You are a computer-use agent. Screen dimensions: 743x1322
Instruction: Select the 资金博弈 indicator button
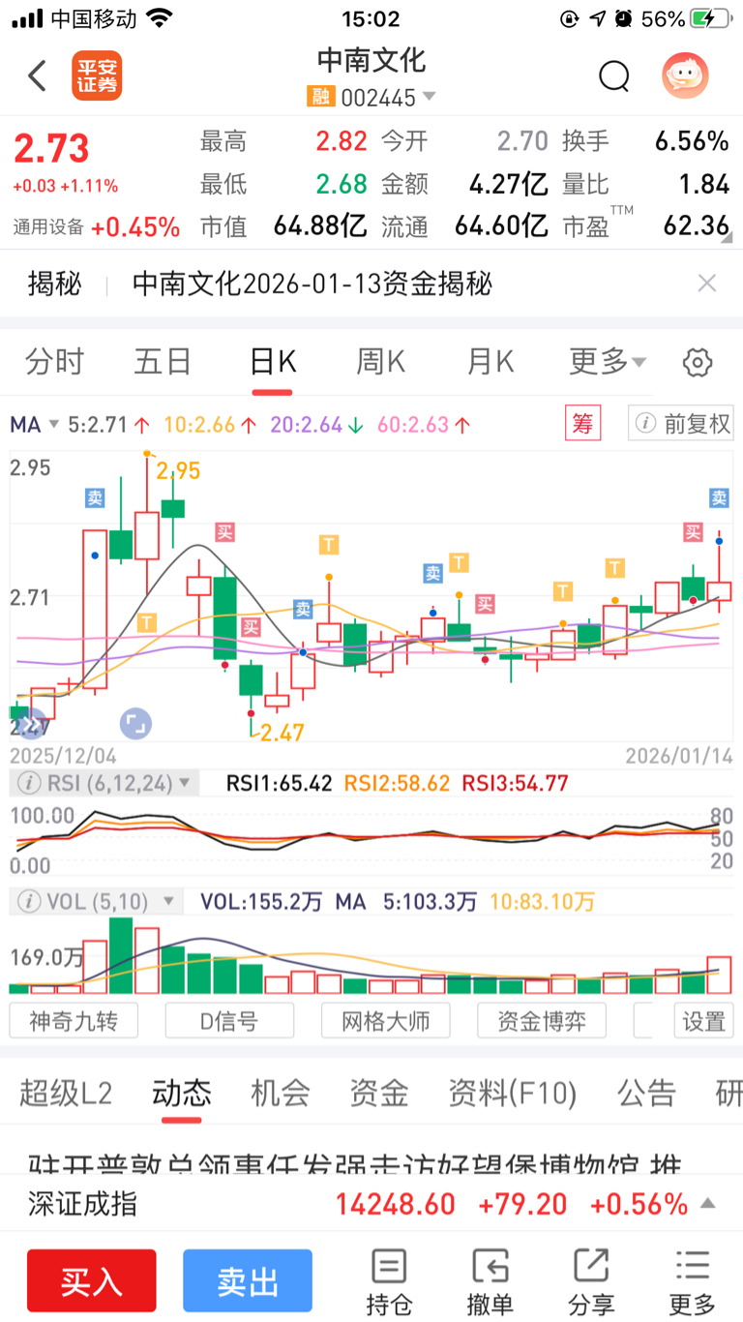pos(542,1020)
